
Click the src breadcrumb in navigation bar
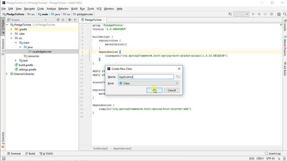[x=31, y=14]
